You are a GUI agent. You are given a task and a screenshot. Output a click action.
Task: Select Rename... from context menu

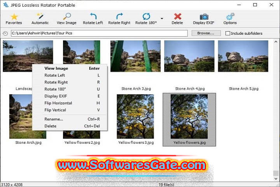(70, 119)
